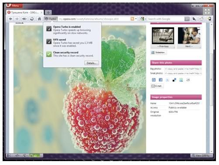The width and height of the screenshot is (219, 165).
Task: Go back with the Back arrow
Action: click(x=10, y=19)
